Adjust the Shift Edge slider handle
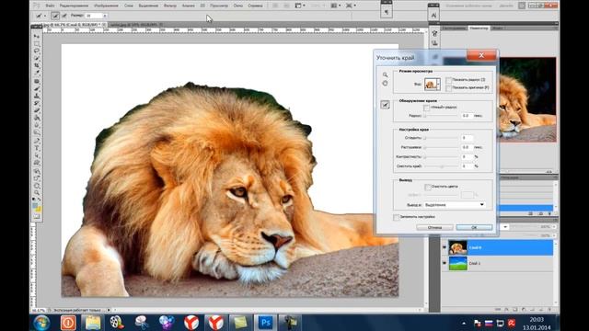 (x=442, y=165)
